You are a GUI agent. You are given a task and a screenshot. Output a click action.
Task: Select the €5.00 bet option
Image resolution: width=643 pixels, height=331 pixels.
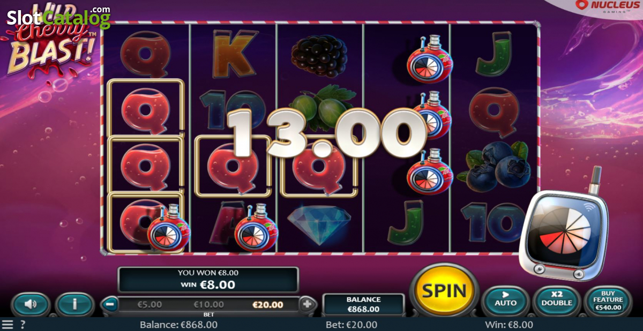[149, 304]
